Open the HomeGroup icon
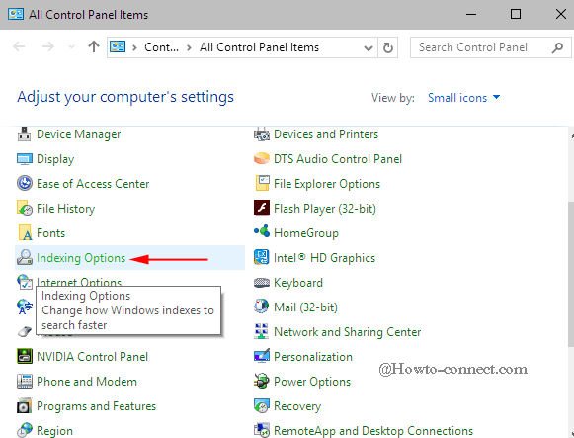 click(262, 231)
